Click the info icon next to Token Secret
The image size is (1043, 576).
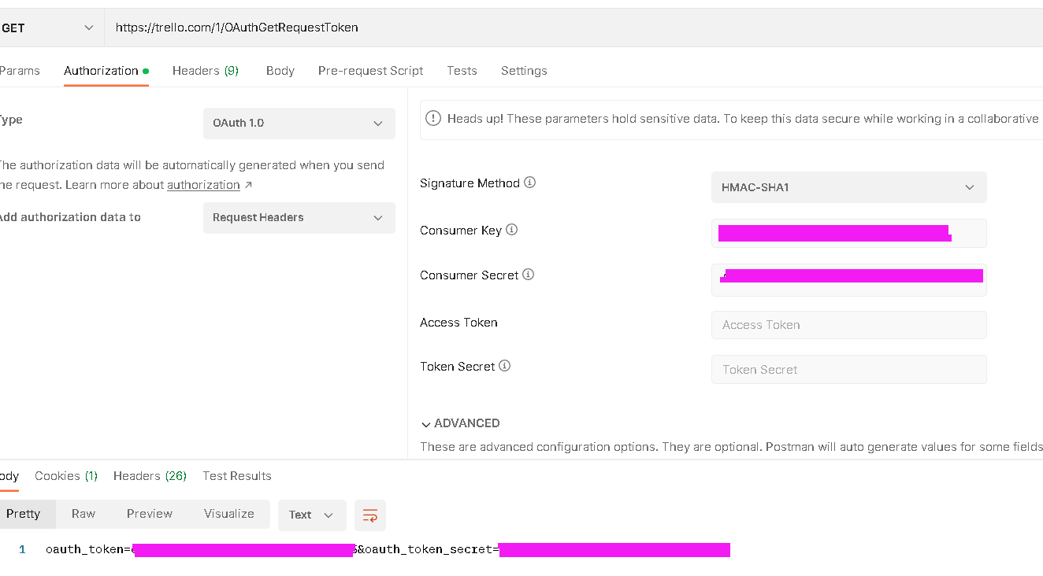(505, 366)
